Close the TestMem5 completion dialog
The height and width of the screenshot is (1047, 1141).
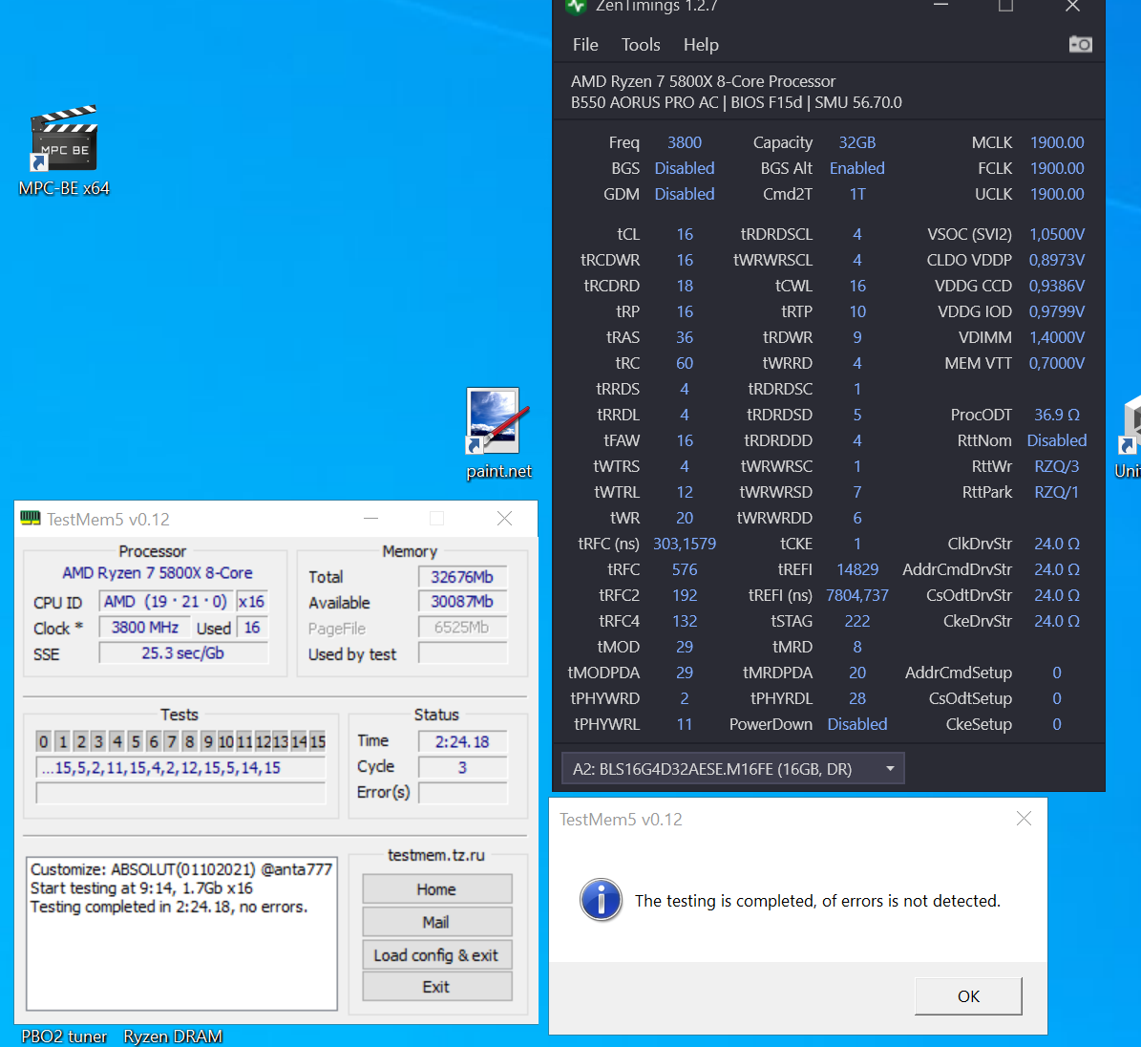tap(1024, 819)
